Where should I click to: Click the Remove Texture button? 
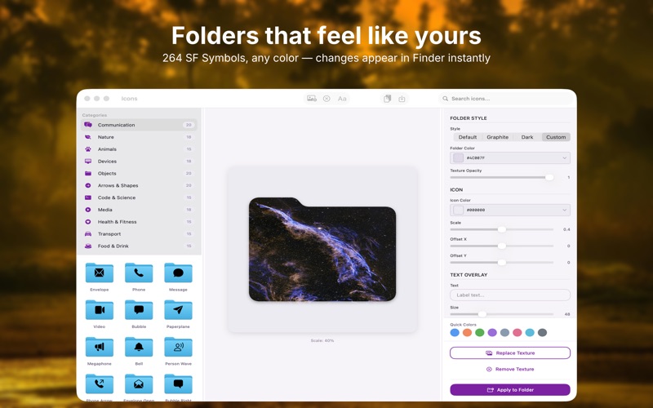510,370
